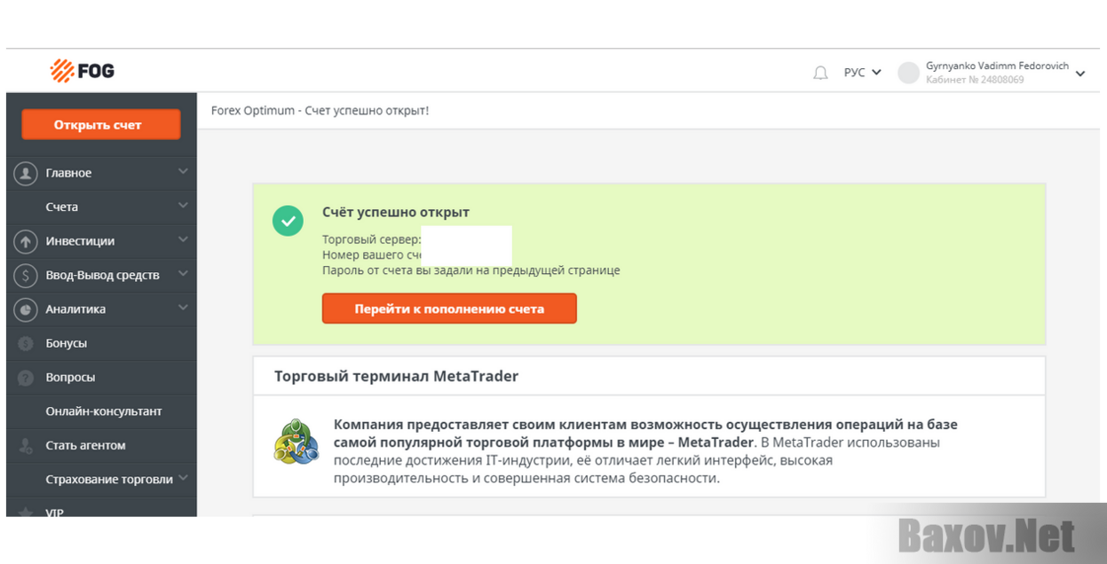Image resolution: width=1107 pixels, height=564 pixels.
Task: Open the Ввод-Вывод средств section
Action: [101, 275]
